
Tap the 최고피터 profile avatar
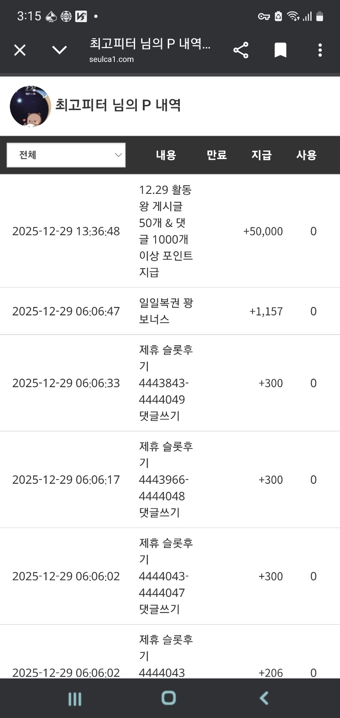click(x=30, y=106)
